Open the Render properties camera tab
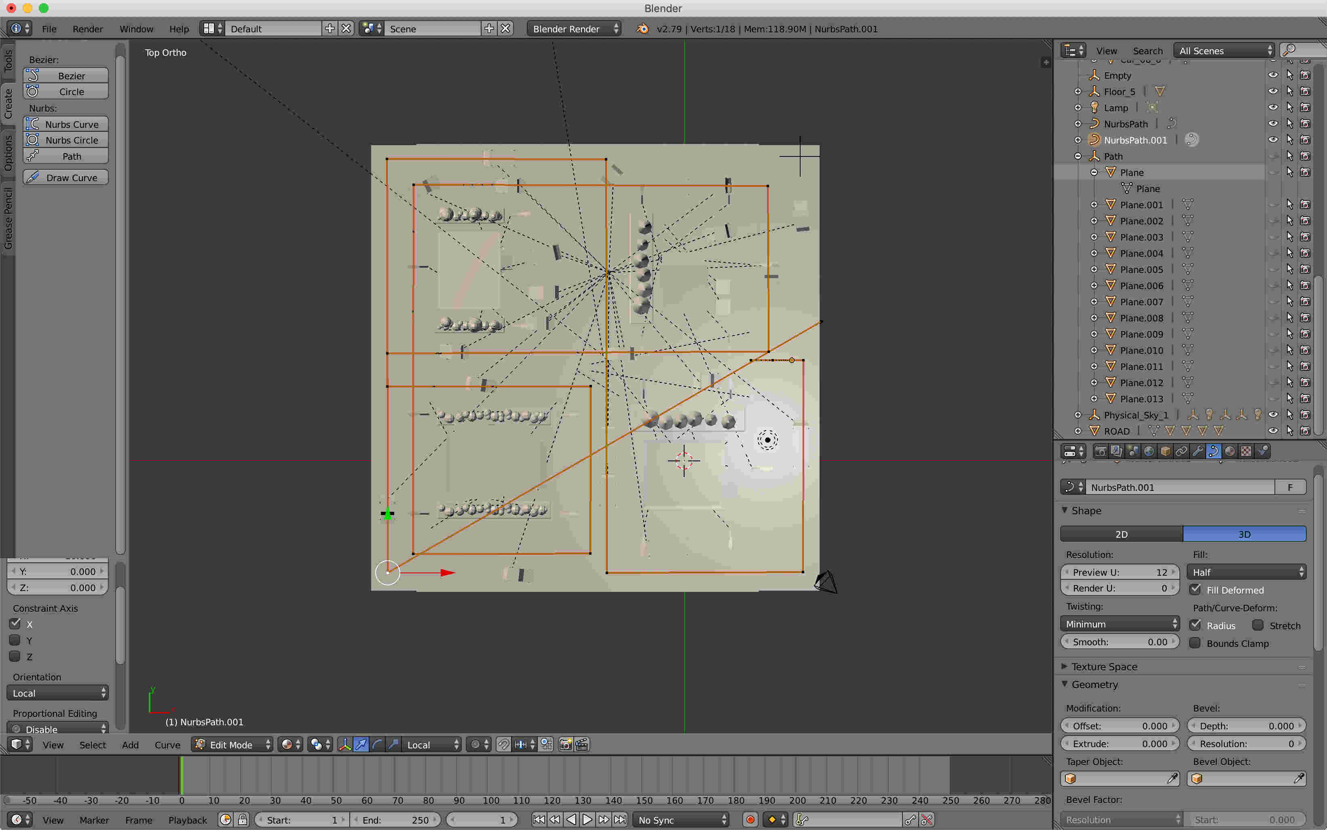Viewport: 1327px width, 830px height. pyautogui.click(x=1100, y=451)
